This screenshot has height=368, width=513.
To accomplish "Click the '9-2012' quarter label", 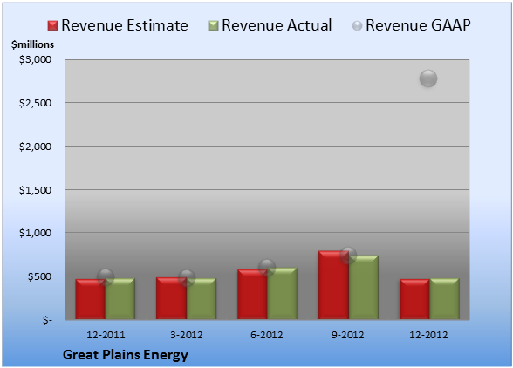I will [348, 335].
